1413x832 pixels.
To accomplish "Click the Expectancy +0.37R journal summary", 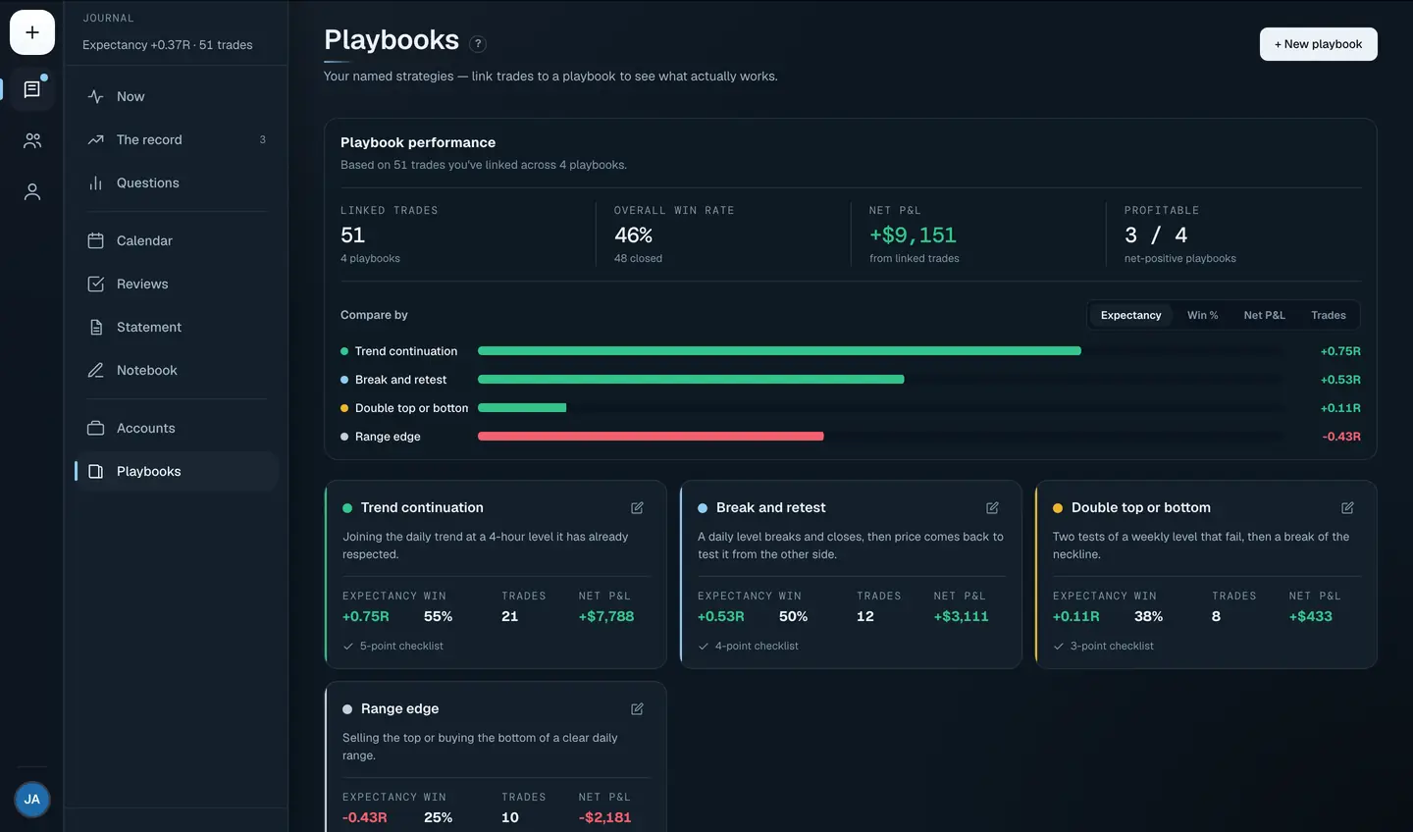I will click(168, 45).
